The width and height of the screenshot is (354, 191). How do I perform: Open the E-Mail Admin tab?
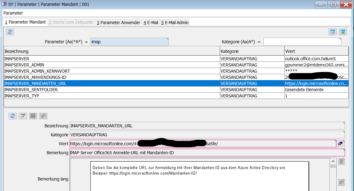click(x=175, y=23)
